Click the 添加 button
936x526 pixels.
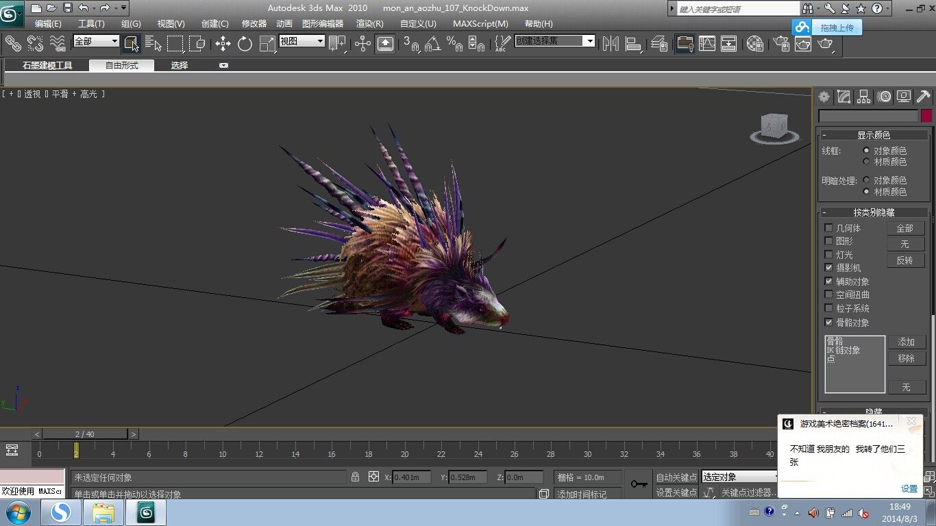point(907,342)
